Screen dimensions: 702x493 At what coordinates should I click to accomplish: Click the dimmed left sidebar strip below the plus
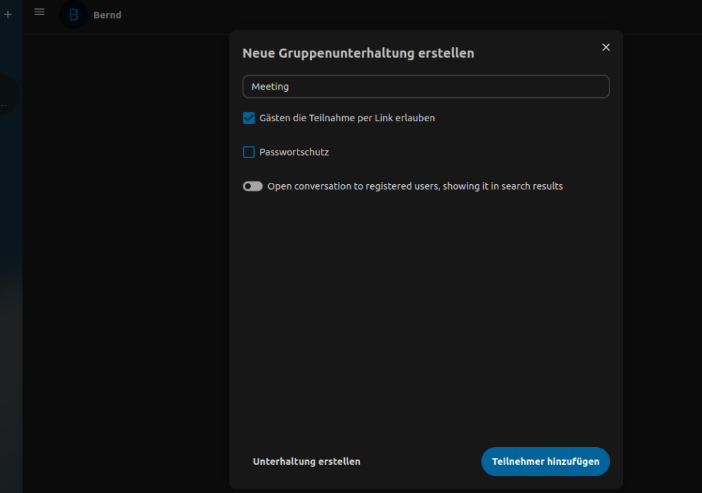tap(10, 274)
